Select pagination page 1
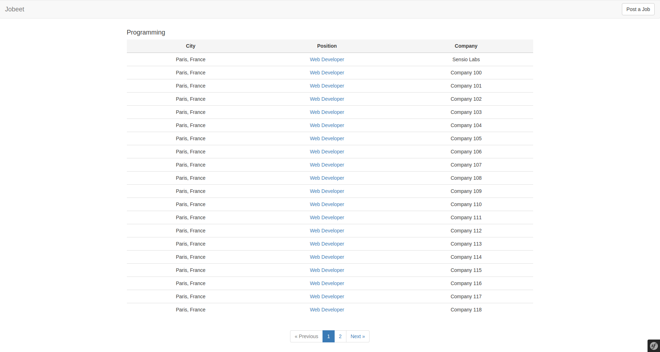 coord(328,336)
